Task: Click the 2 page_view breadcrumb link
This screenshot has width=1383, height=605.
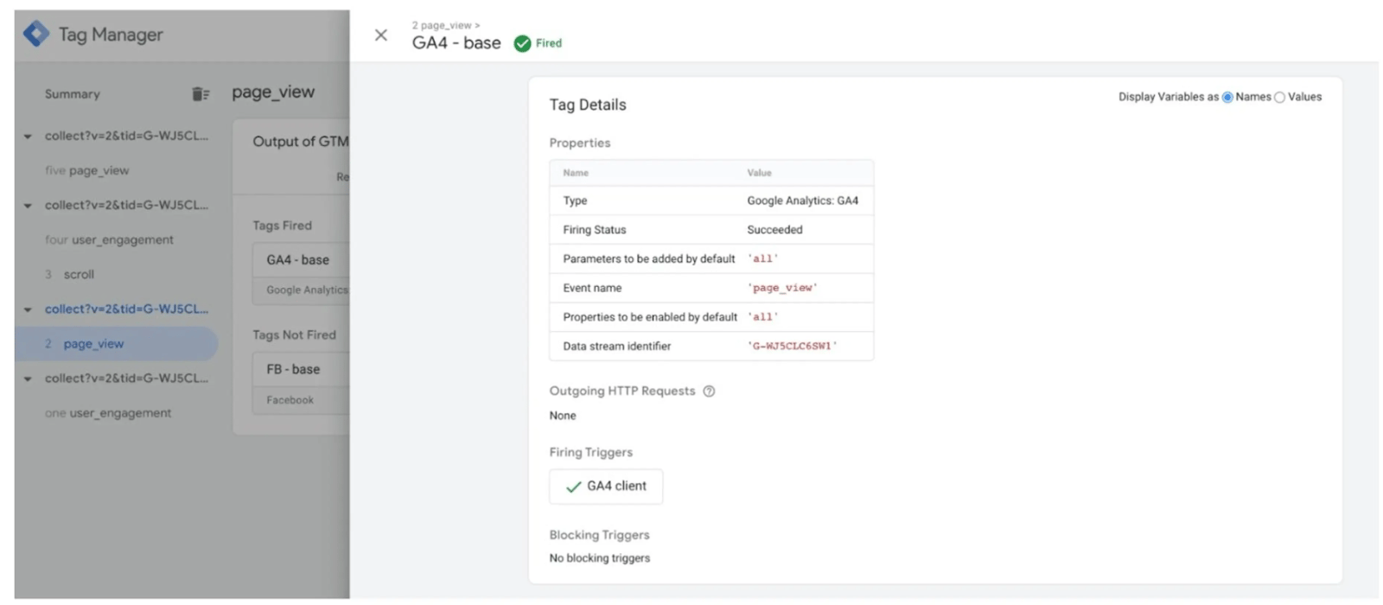Action: pyautogui.click(x=442, y=25)
